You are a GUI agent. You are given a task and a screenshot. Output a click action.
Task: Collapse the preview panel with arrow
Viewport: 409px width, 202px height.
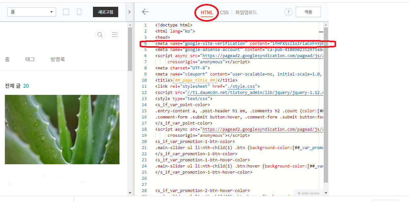click(x=129, y=12)
